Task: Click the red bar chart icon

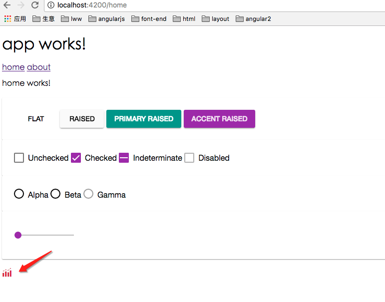Action: coord(7,273)
